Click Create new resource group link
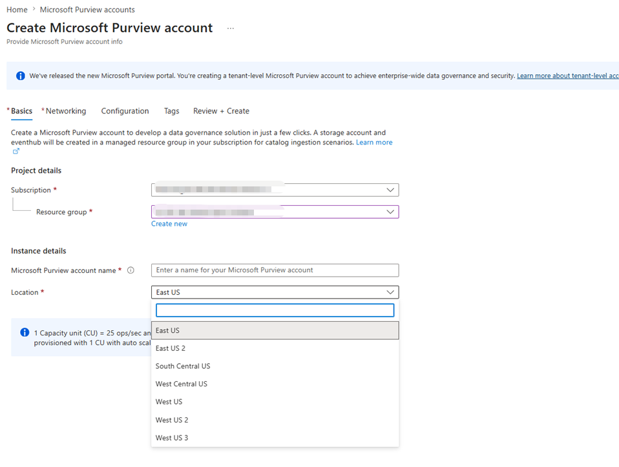The height and width of the screenshot is (467, 619). coord(169,224)
